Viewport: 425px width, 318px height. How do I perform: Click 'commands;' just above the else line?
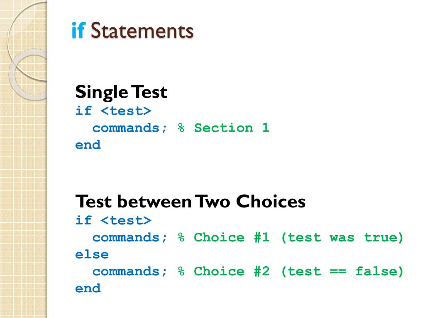point(129,238)
